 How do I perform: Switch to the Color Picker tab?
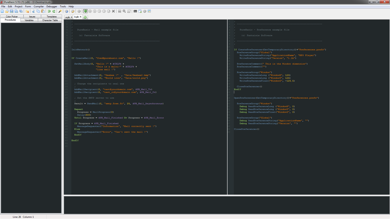pos(12,17)
